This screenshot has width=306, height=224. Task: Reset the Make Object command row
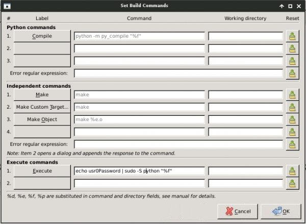292,119
